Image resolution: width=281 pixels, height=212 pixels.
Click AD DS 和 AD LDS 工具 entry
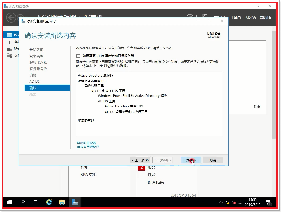coord(108,91)
